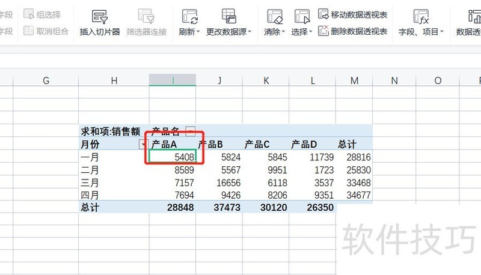The image size is (481, 275).
Task: Click the 总计 column header cell
Action: pos(354,144)
